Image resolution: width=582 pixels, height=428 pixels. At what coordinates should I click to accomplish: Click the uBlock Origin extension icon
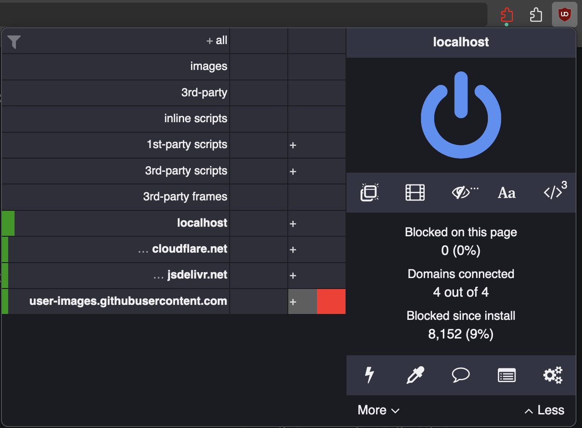(564, 15)
